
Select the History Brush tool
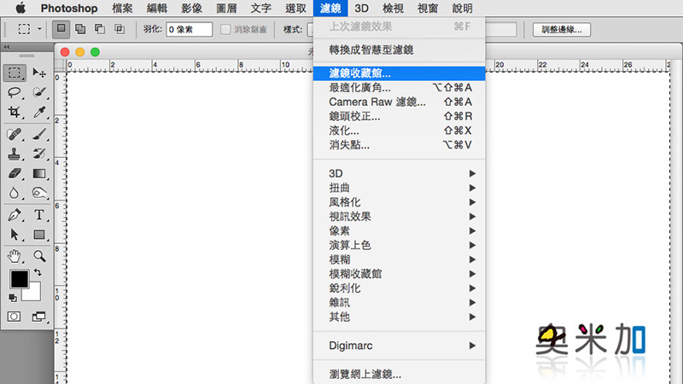coord(39,154)
